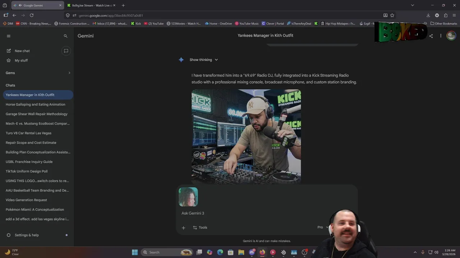Open Firefox from taskbar

tap(262, 252)
